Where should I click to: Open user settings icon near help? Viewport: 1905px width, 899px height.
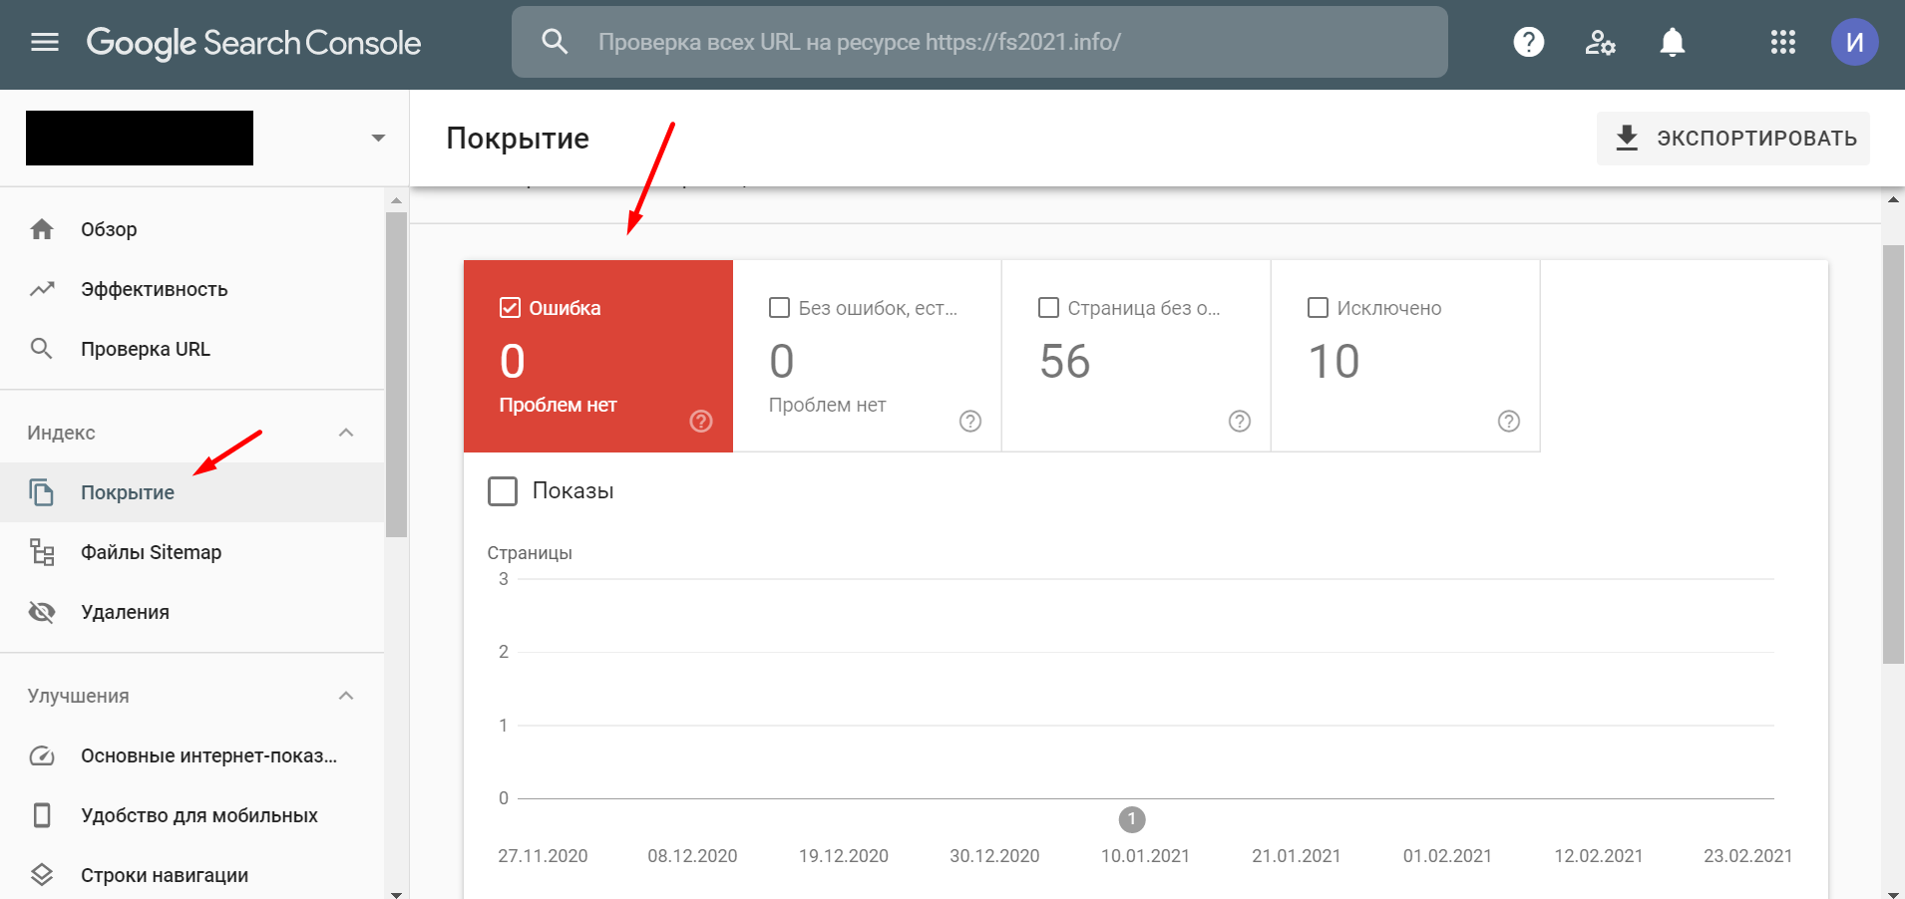1600,42
